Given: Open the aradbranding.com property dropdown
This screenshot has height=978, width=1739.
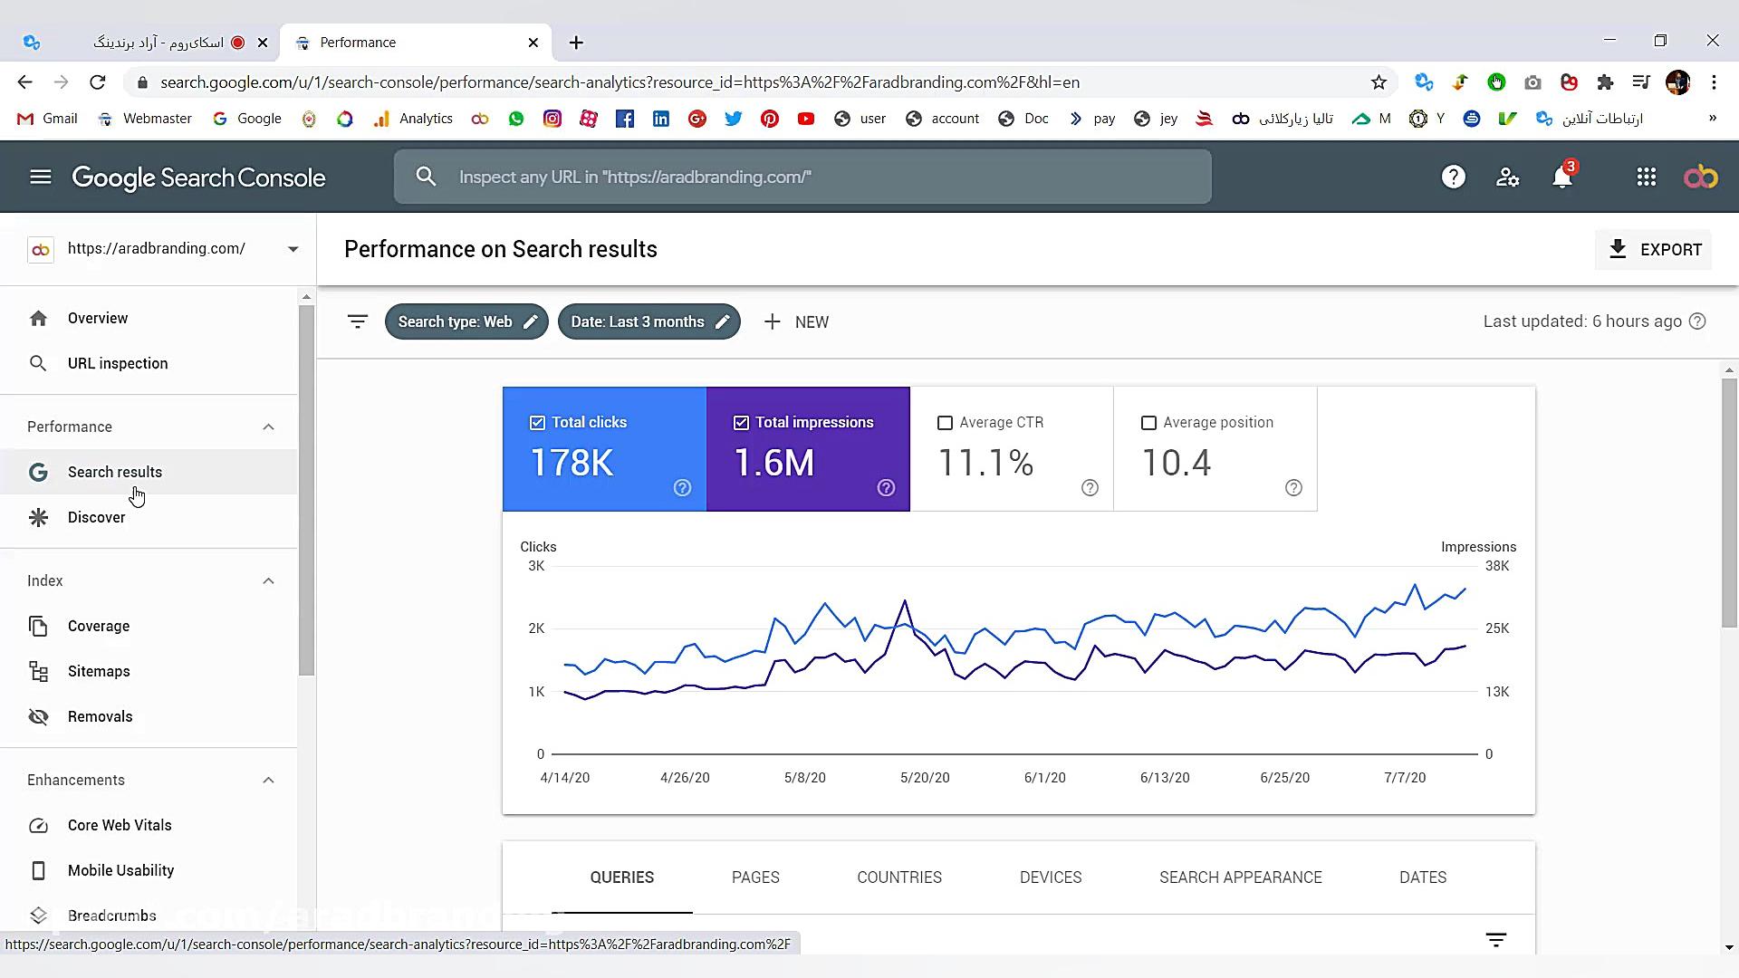Looking at the screenshot, I should tap(293, 249).
